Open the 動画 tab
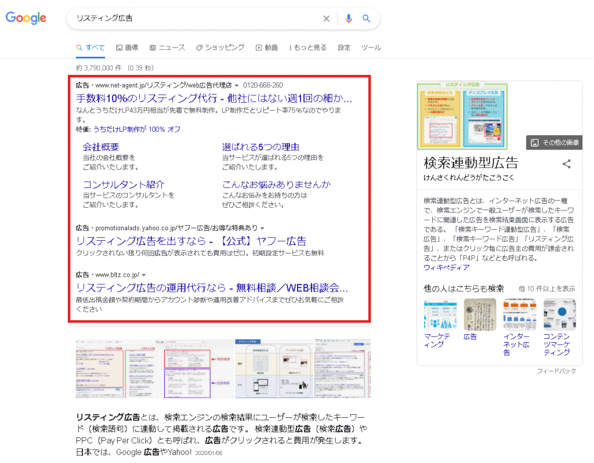 click(267, 48)
